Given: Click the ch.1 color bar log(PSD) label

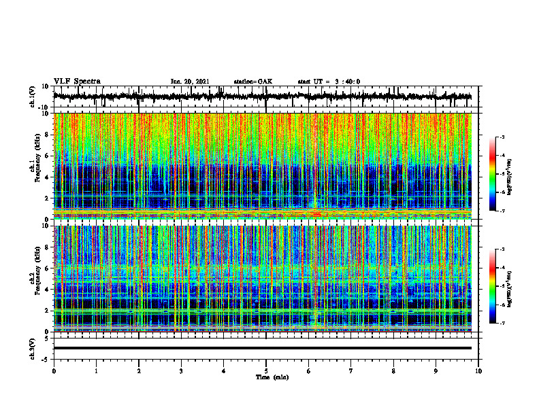Looking at the screenshot, I should 510,177.
